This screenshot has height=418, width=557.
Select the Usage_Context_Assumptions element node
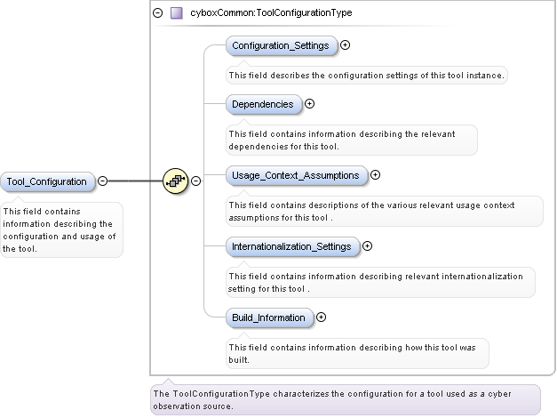tap(295, 175)
